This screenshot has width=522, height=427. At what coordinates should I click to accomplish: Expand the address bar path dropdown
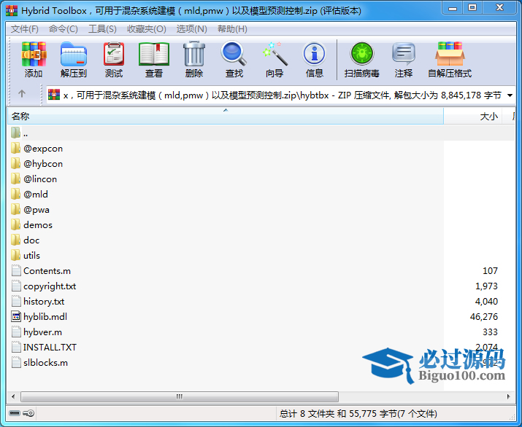pos(510,95)
